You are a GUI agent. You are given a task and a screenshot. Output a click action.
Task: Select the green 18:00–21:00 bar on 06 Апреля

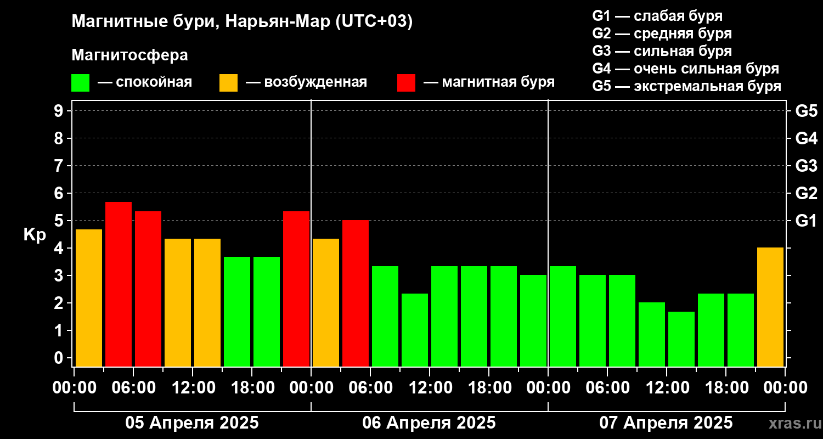pos(504,316)
